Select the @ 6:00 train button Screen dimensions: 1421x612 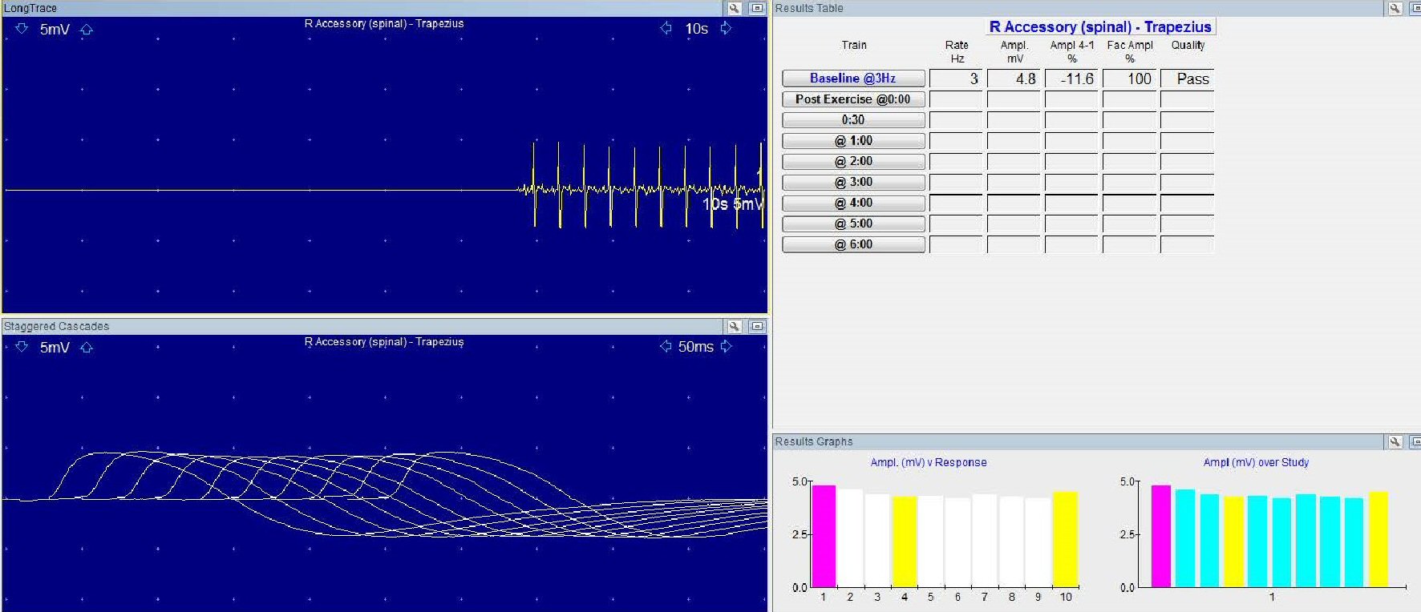coord(853,245)
